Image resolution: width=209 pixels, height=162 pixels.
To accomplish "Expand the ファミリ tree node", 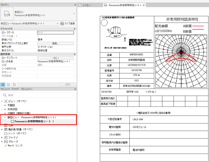I will [2, 137].
